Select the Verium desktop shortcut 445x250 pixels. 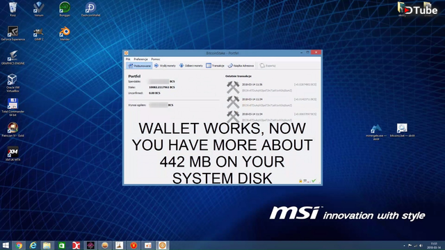point(39,9)
